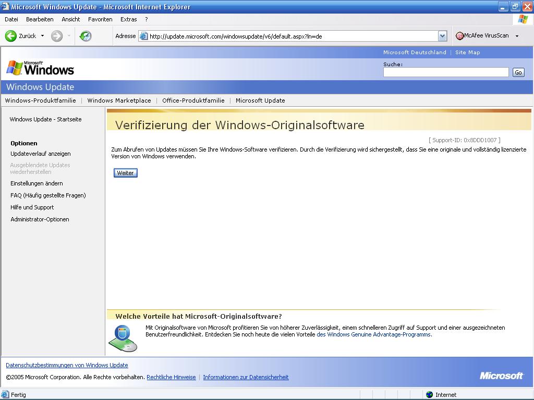Open FAQ (Häufig gestellte Fragen)

tap(48, 195)
